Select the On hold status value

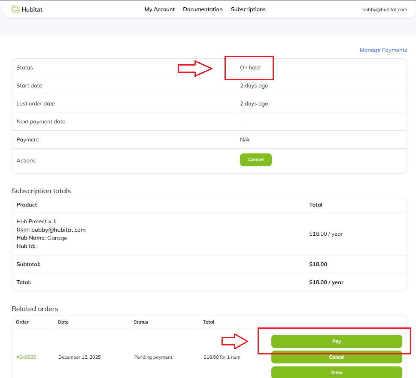[x=250, y=68]
